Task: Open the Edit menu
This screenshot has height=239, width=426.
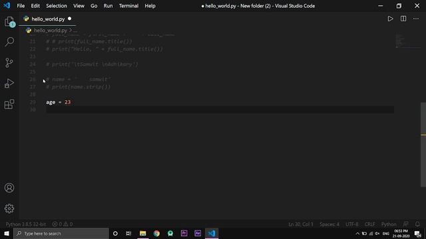Action: coord(35,6)
